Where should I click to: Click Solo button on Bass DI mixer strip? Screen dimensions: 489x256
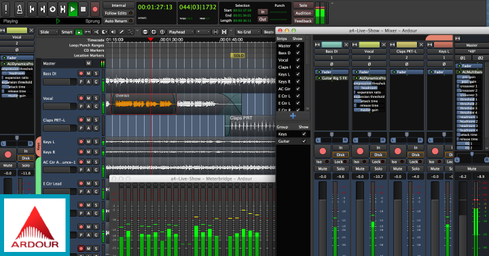point(340,168)
